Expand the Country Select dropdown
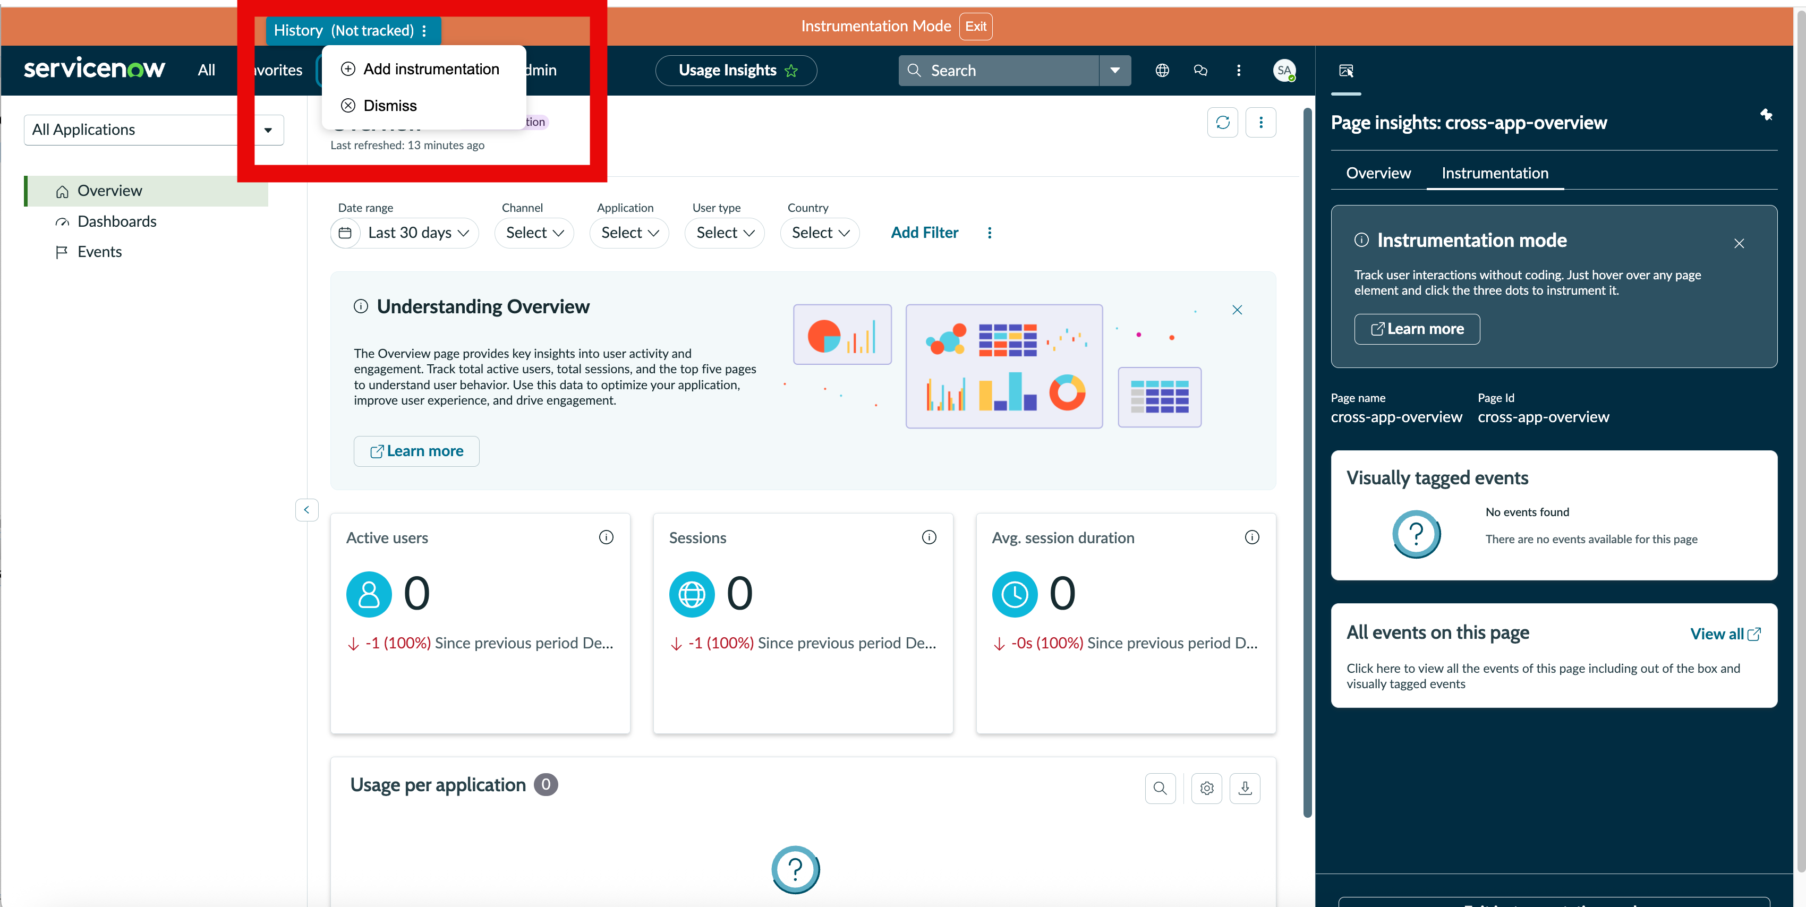The height and width of the screenshot is (907, 1806). (820, 233)
